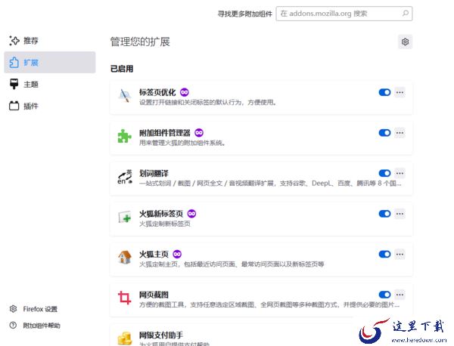Disable the 火狐主页 extension toggle

384,254
